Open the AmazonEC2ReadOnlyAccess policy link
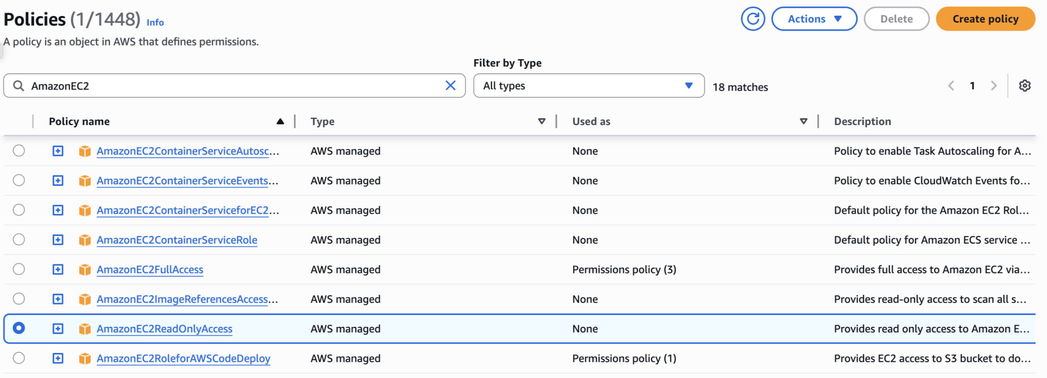This screenshot has height=378, width=1047. pyautogui.click(x=164, y=328)
